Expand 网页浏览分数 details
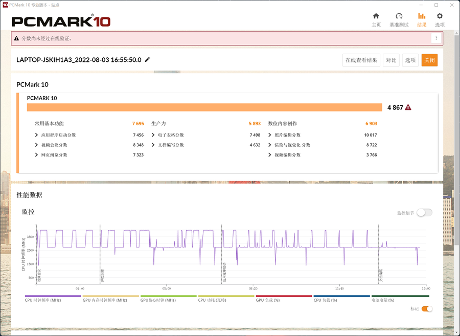The image size is (460, 336). tap(36, 155)
